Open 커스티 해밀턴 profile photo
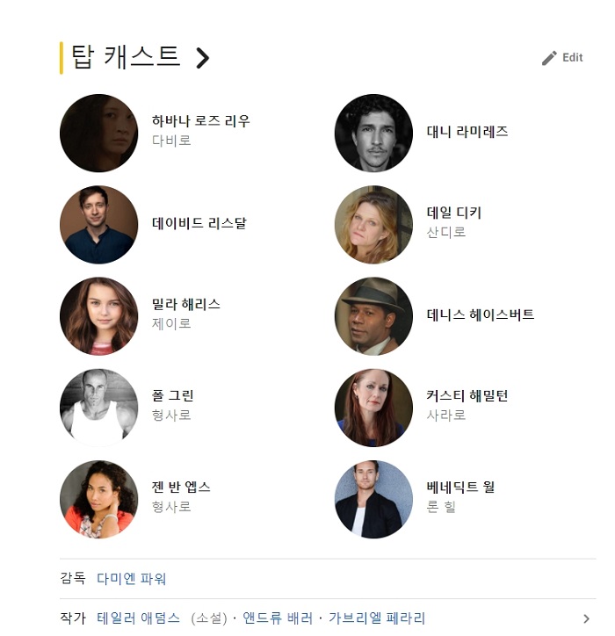Image resolution: width=615 pixels, height=636 pixels. pos(373,408)
